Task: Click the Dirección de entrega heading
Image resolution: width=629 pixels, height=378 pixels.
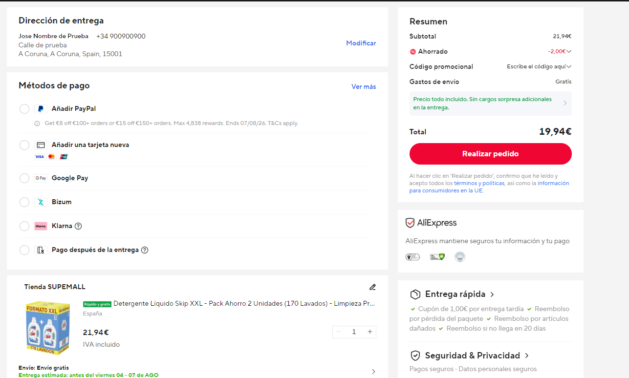Action: 61,21
